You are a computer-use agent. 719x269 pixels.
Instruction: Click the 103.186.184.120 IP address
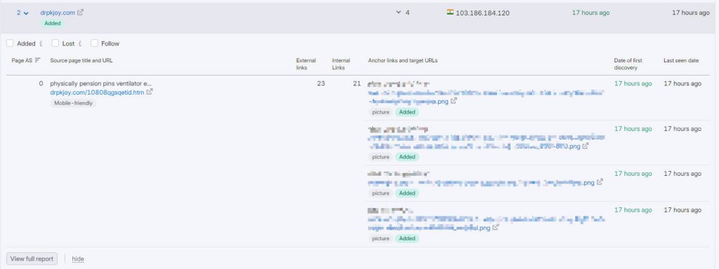click(482, 13)
